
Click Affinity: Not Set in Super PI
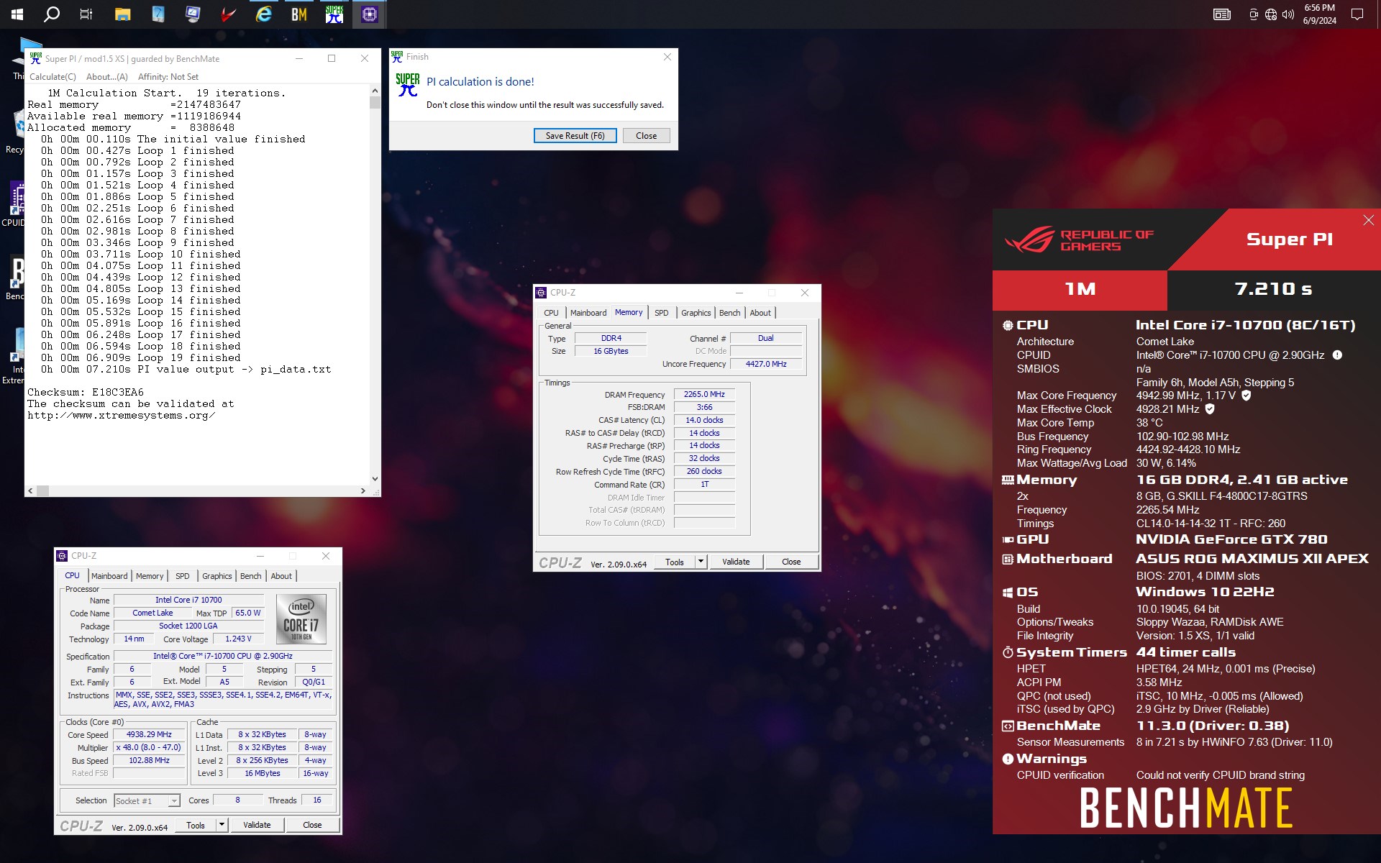click(x=168, y=77)
